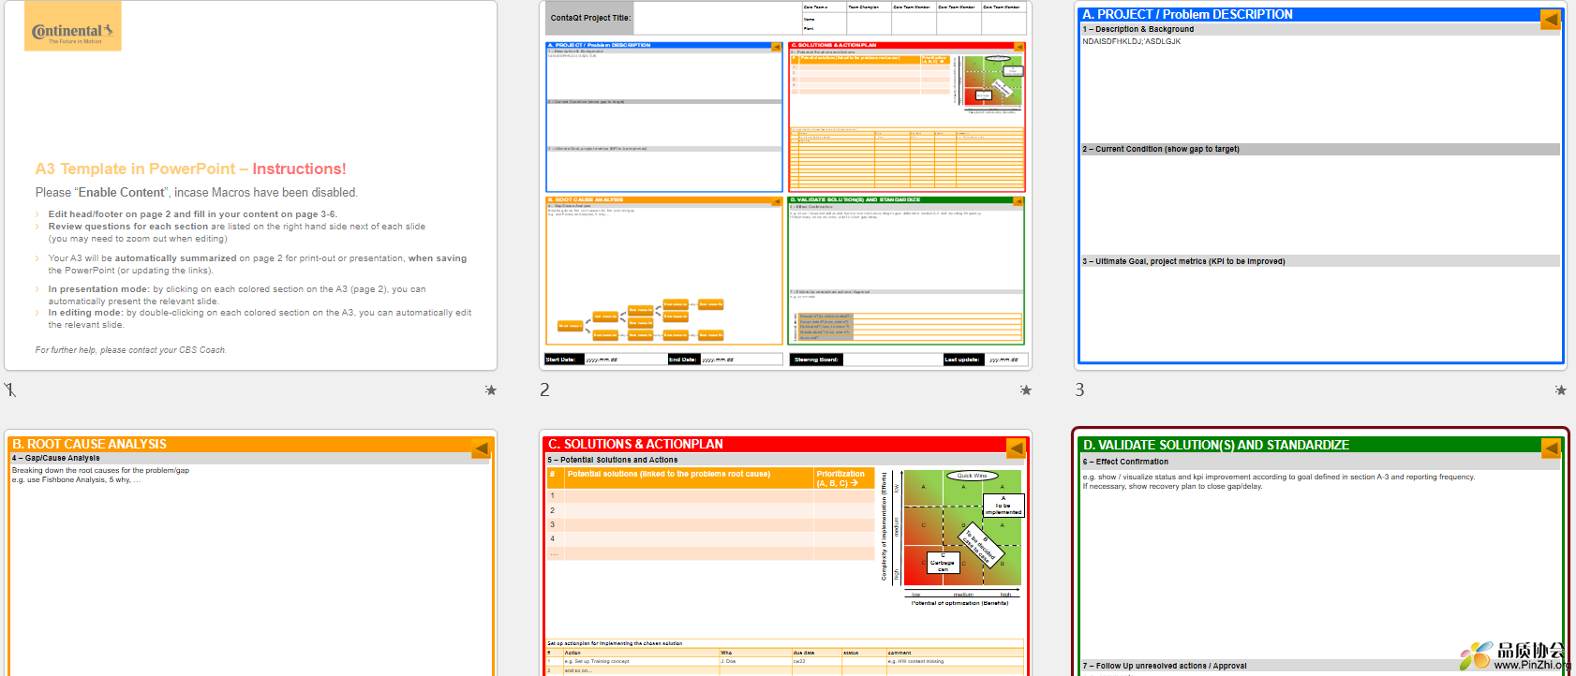Click the transition star icon under slide 1
This screenshot has height=676, width=1576.
tap(490, 389)
